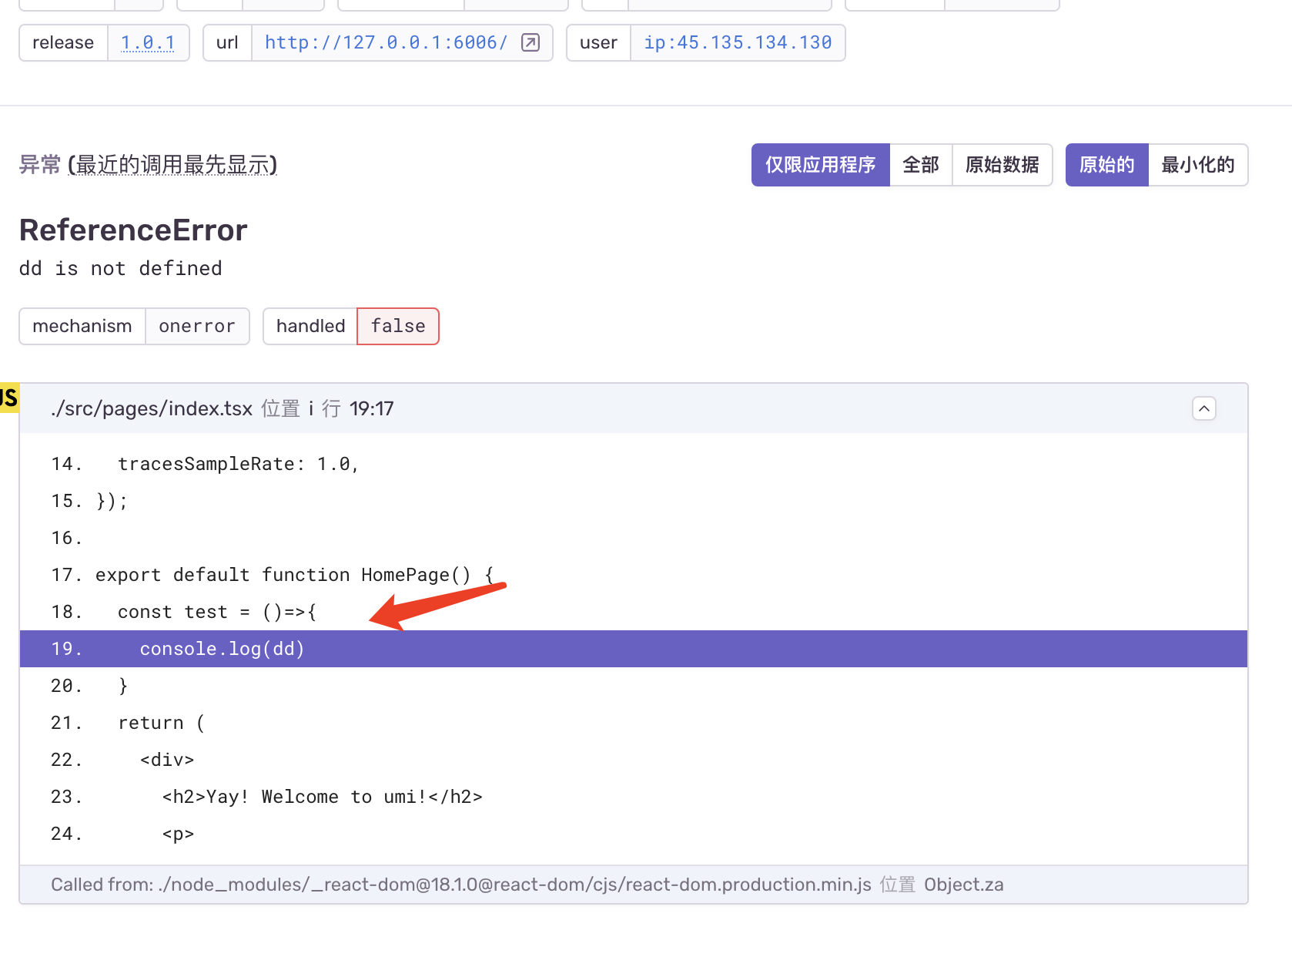The width and height of the screenshot is (1292, 957).
Task: Click code line 22 <div>
Action: coord(634,760)
